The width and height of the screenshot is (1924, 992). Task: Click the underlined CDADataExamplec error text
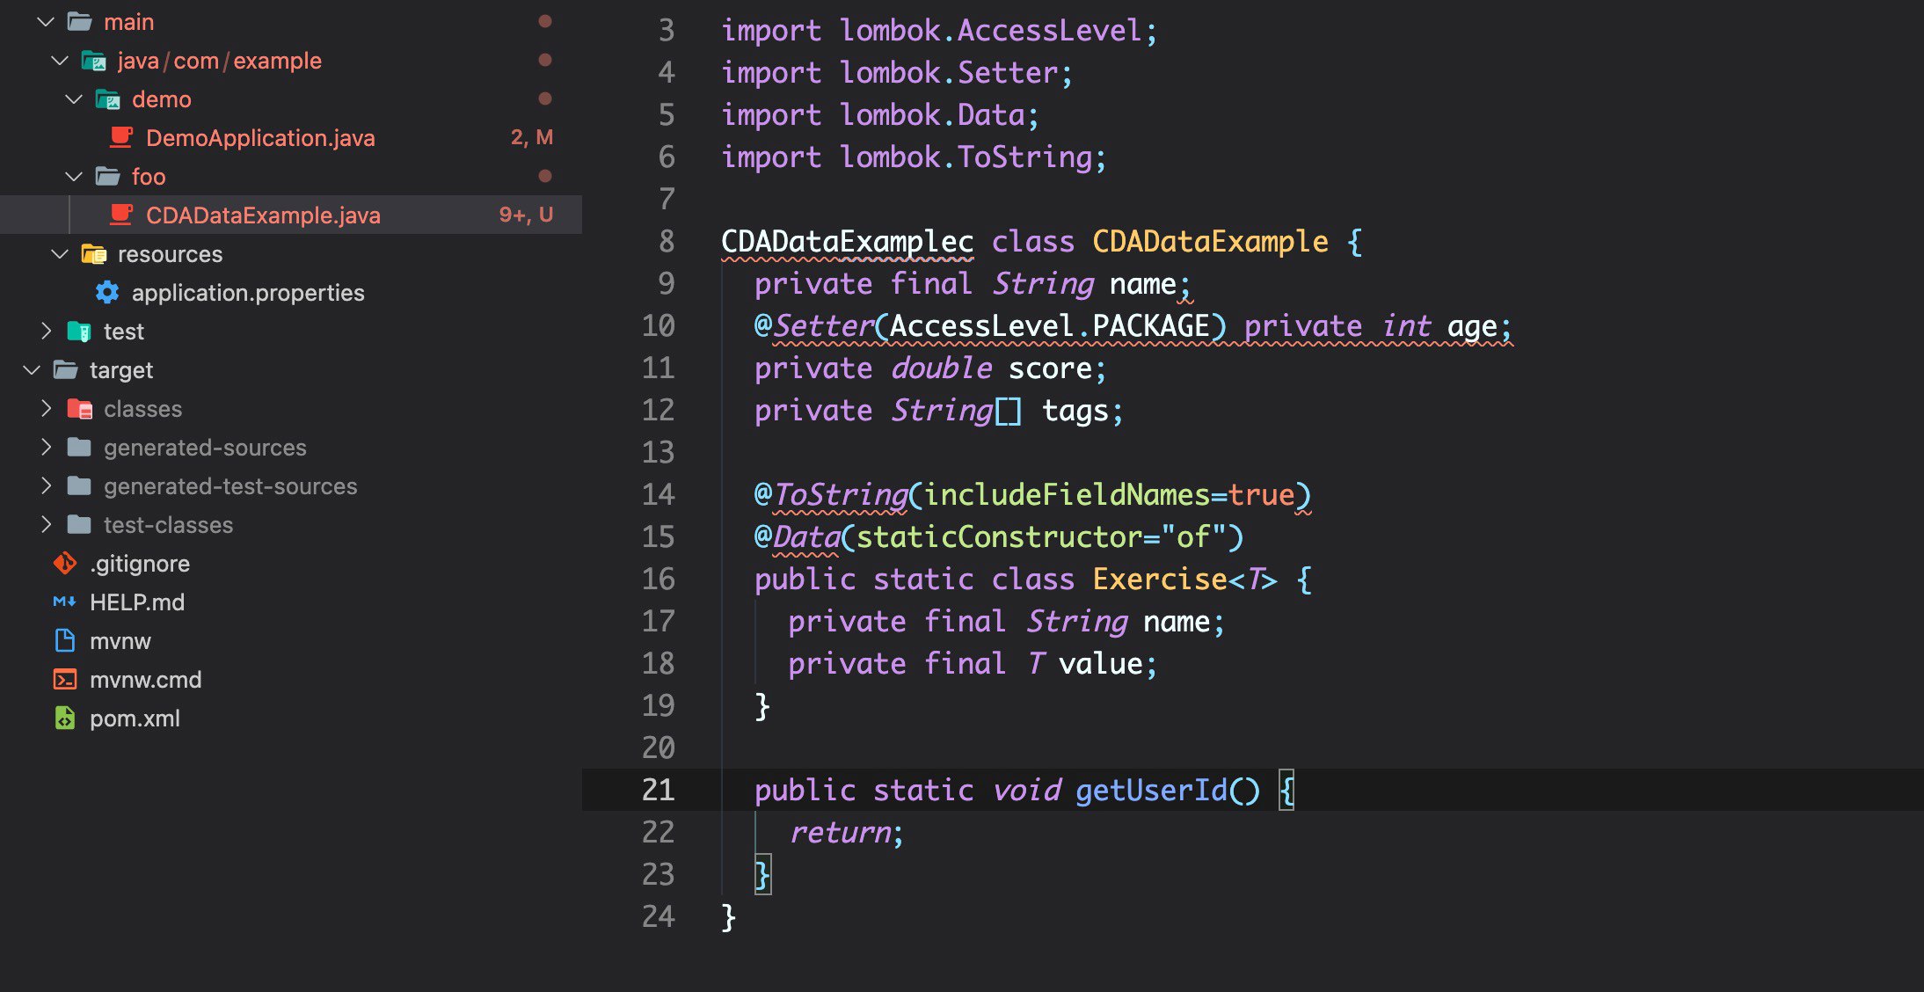click(847, 241)
